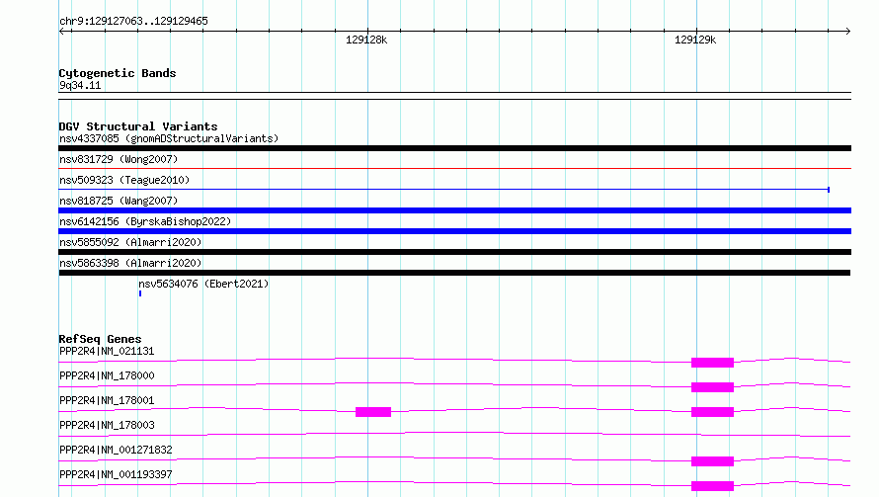This screenshot has height=497, width=879.
Task: Click the blue bar under nsv6142156
Action: [454, 231]
